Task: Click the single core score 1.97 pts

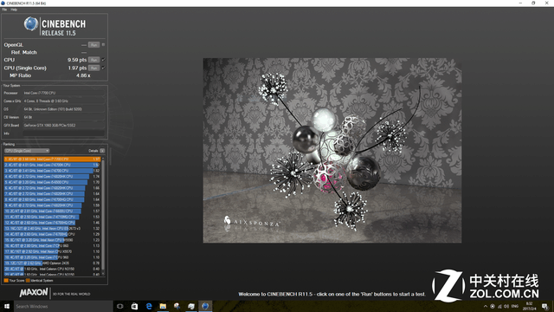Action: [x=77, y=68]
